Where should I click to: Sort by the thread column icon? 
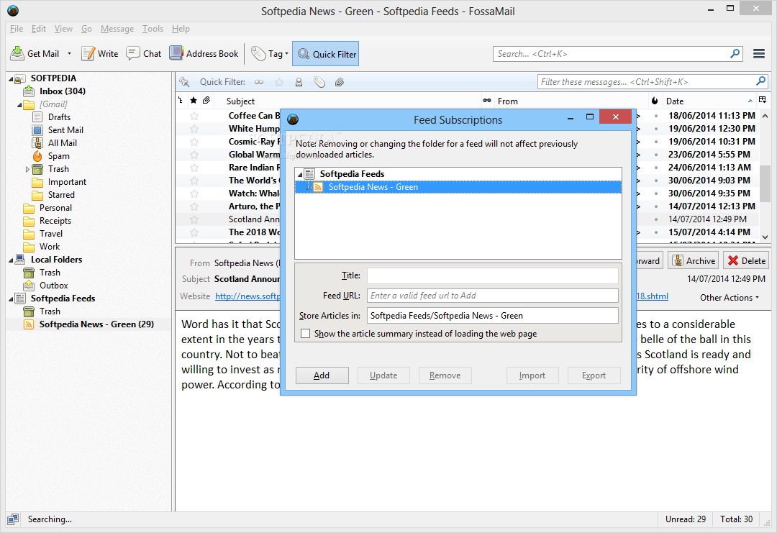tap(181, 101)
